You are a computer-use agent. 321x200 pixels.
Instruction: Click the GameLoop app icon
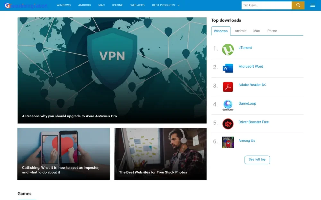[x=228, y=105]
